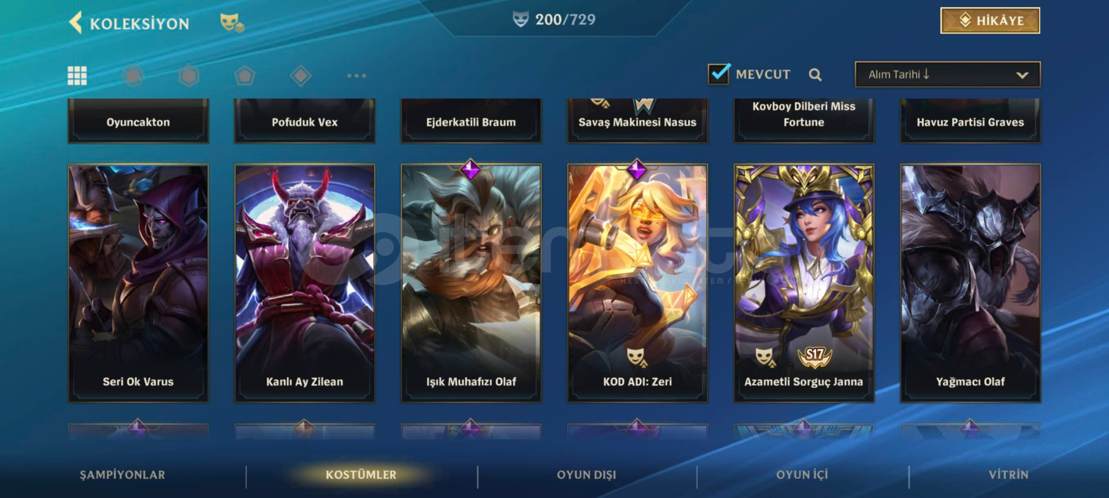1109x498 pixels.
Task: Select the pentagon rarity filter icon
Action: point(245,76)
